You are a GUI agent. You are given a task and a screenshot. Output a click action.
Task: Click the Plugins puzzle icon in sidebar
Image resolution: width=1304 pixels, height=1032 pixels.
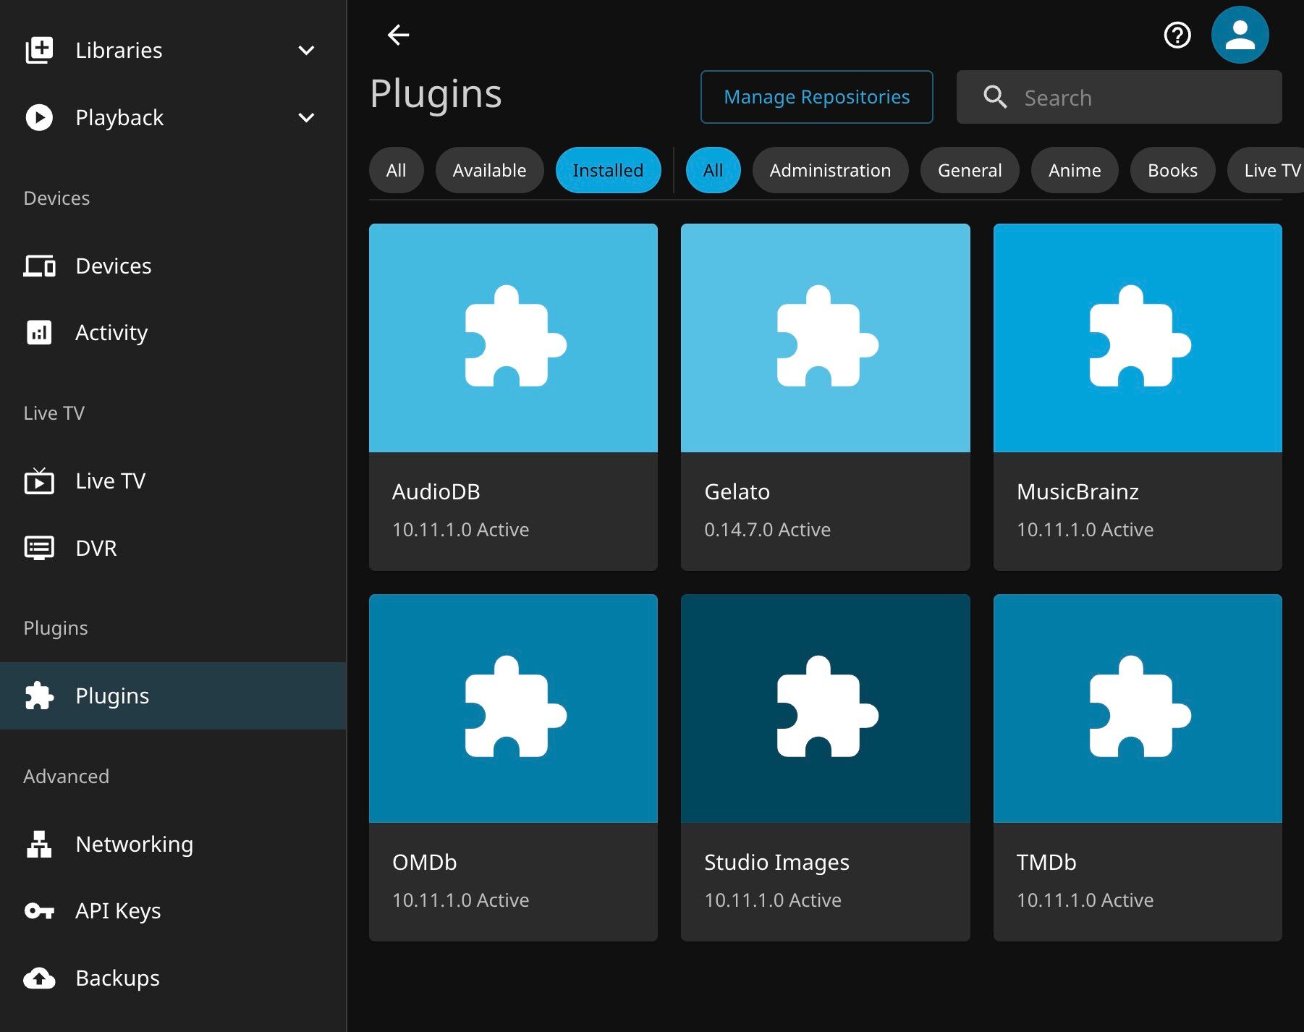click(x=39, y=695)
